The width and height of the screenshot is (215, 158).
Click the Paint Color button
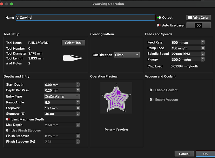(x=198, y=18)
